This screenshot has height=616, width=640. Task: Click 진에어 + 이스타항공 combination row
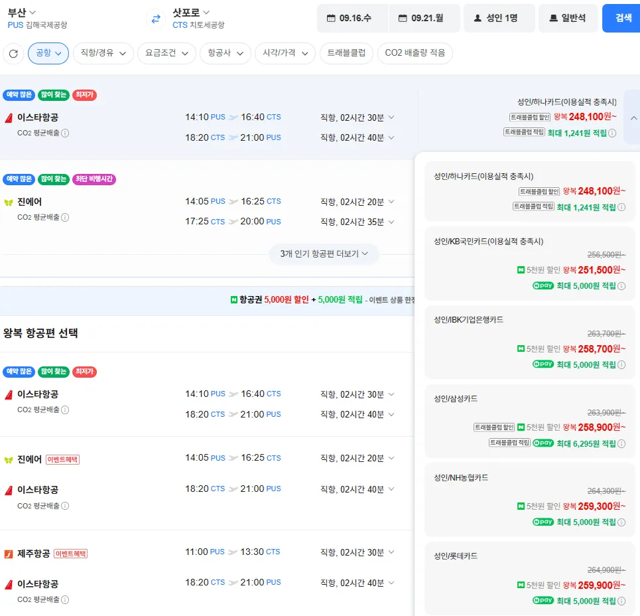pos(207,483)
